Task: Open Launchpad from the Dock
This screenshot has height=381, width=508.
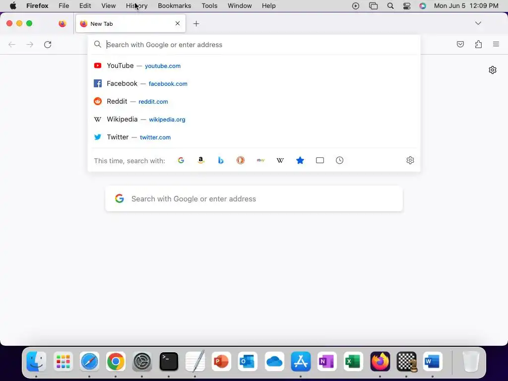Action: click(x=63, y=361)
